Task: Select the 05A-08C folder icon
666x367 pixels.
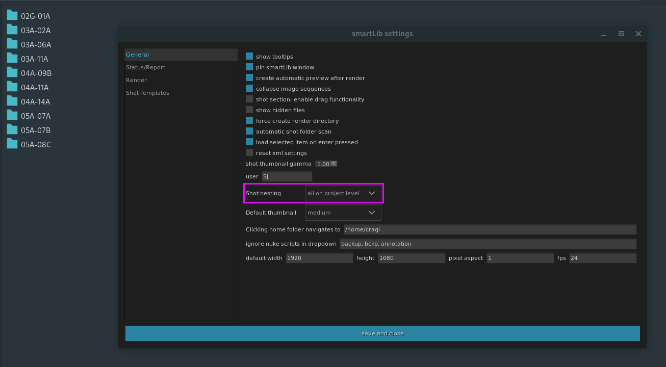Action: point(12,144)
